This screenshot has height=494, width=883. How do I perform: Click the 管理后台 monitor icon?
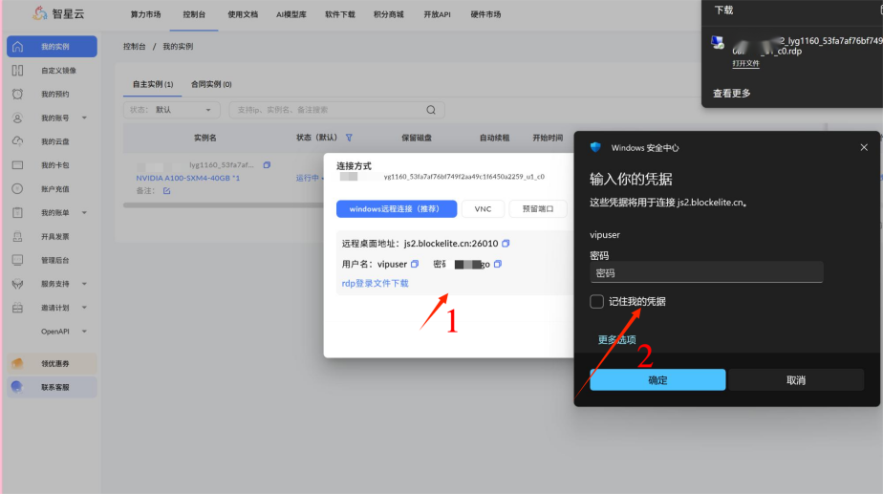tap(17, 260)
